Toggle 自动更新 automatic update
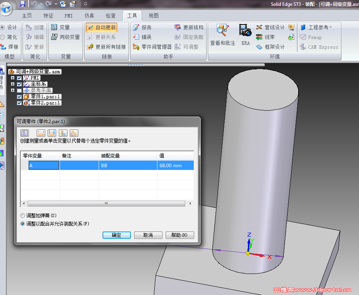The image size is (359, 295). click(101, 27)
